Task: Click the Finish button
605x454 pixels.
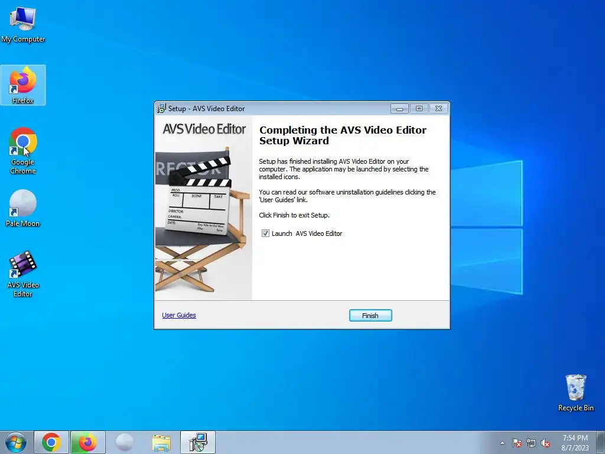Action: (x=370, y=316)
